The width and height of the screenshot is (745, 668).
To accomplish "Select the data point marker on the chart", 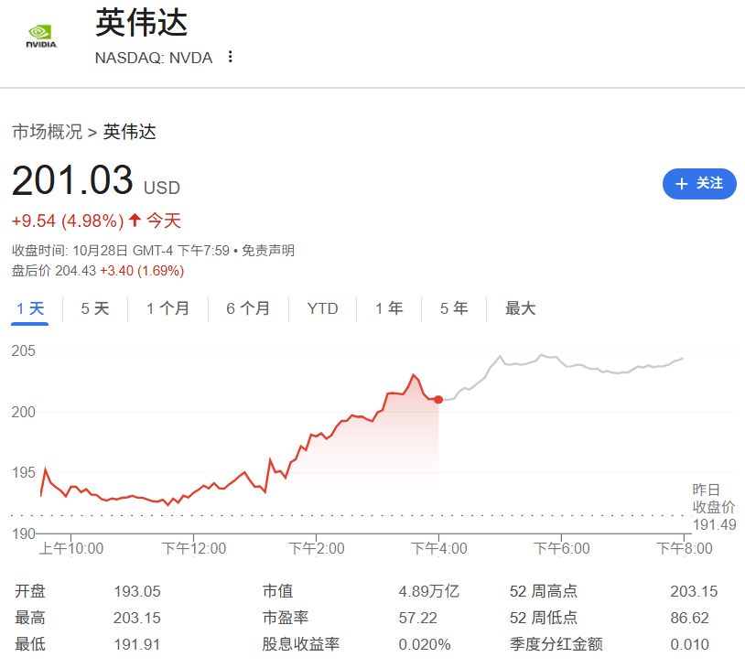I will coord(438,399).
